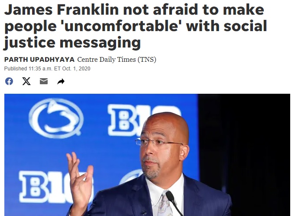Share the article on Facebook

[9, 81]
